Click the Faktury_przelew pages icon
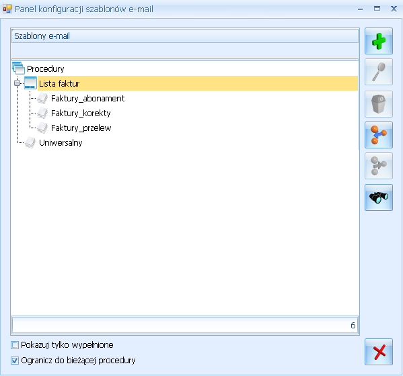 (42, 128)
